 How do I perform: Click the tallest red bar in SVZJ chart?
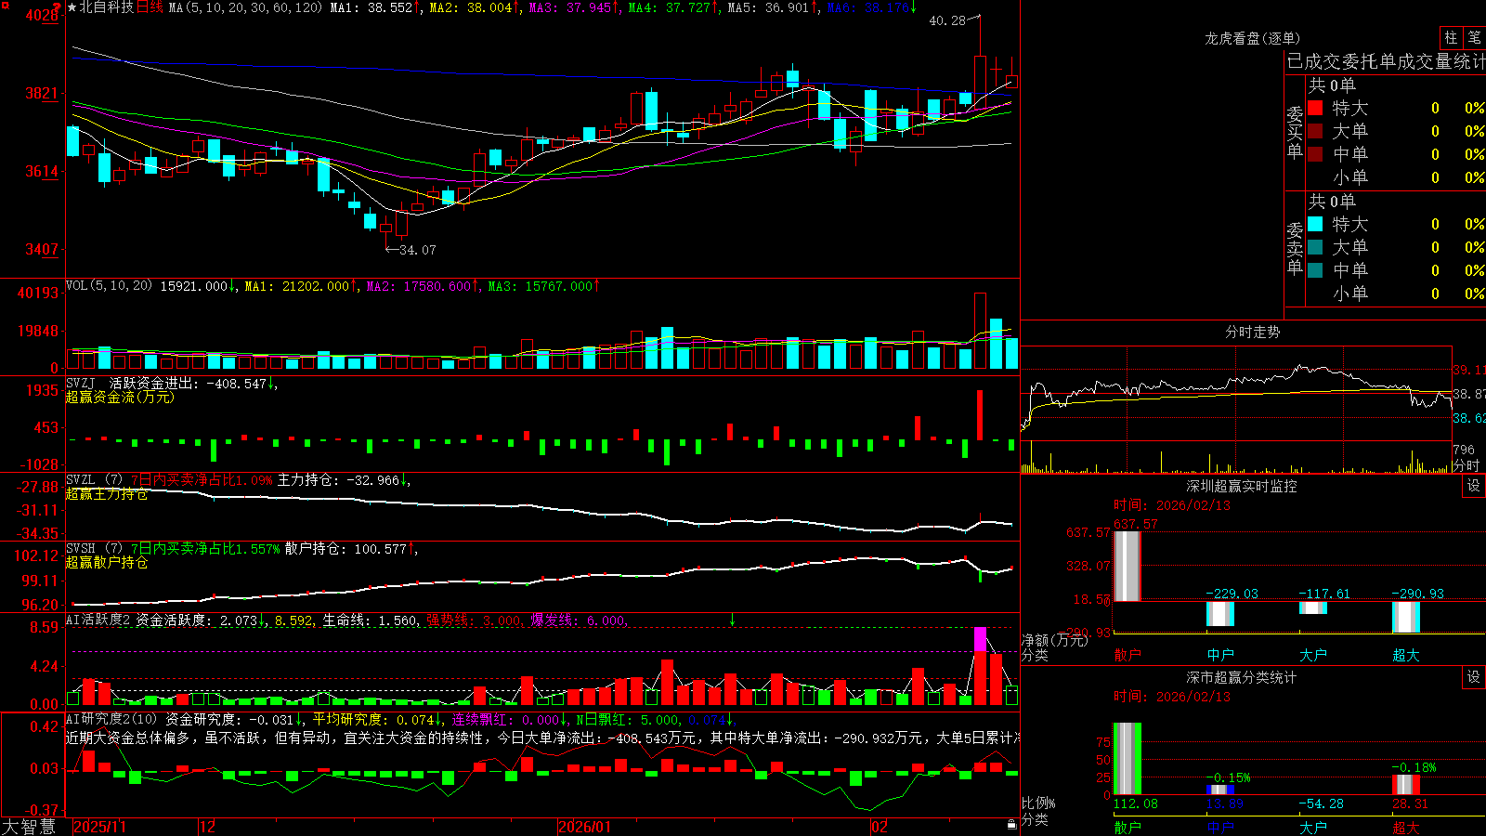[x=980, y=415]
